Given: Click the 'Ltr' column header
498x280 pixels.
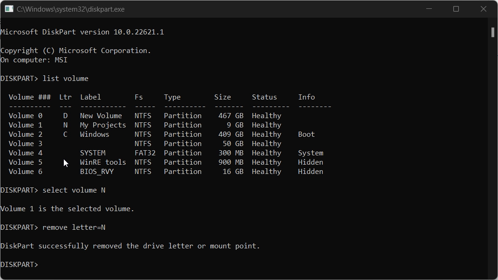Looking at the screenshot, I should click(65, 97).
